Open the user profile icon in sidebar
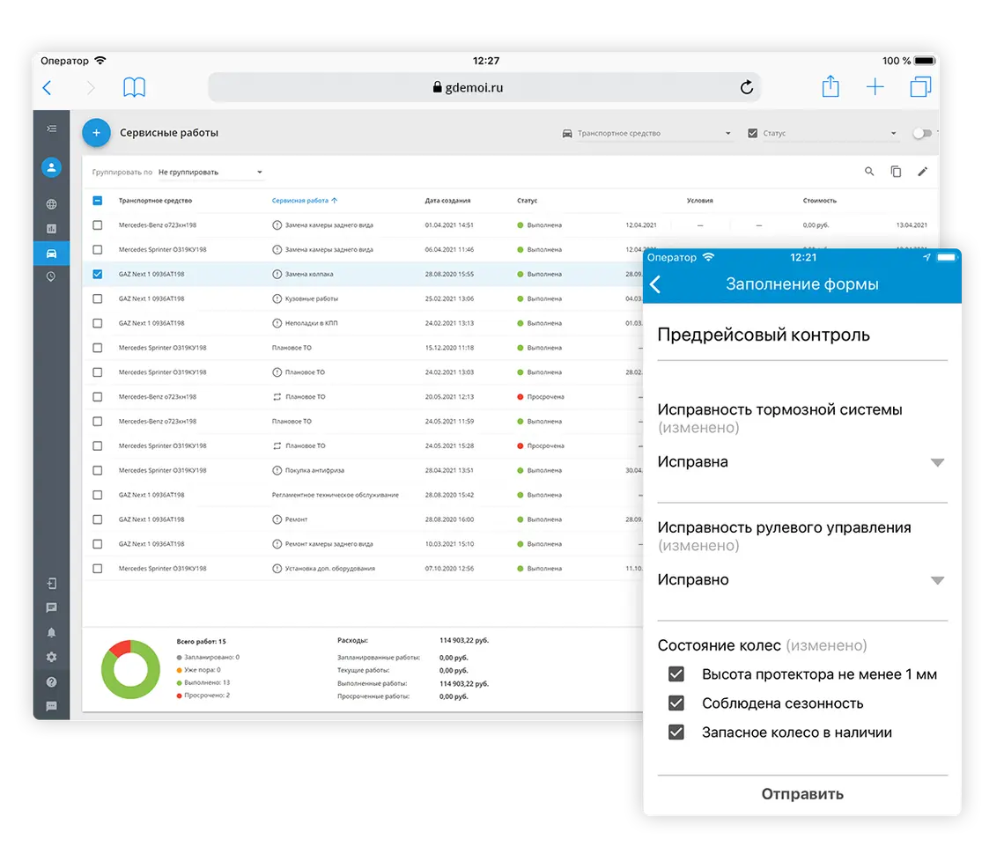The width and height of the screenshot is (1004, 854). (x=51, y=167)
